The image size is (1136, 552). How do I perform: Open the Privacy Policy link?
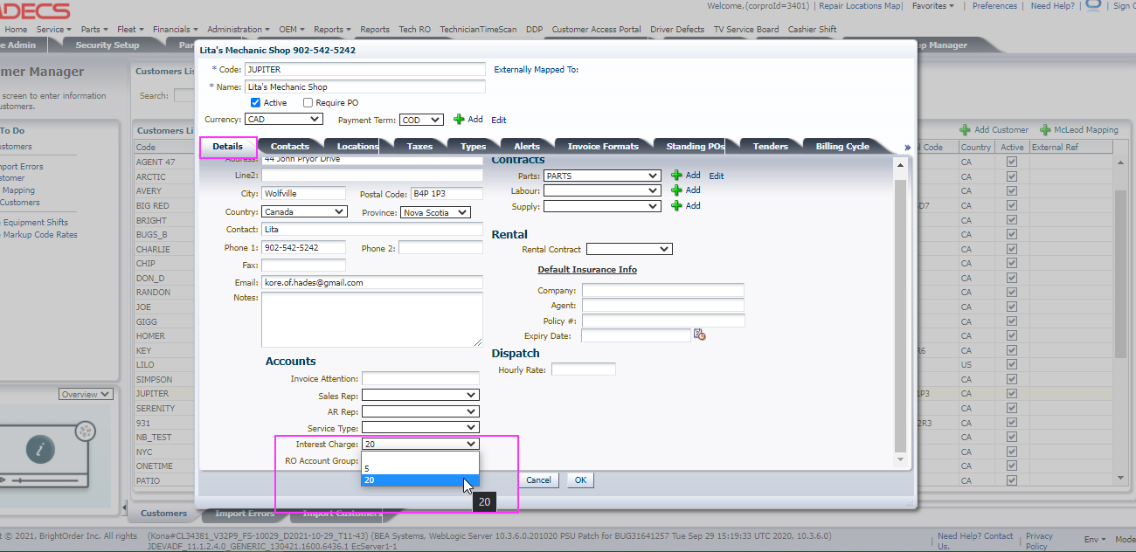[x=1039, y=542]
